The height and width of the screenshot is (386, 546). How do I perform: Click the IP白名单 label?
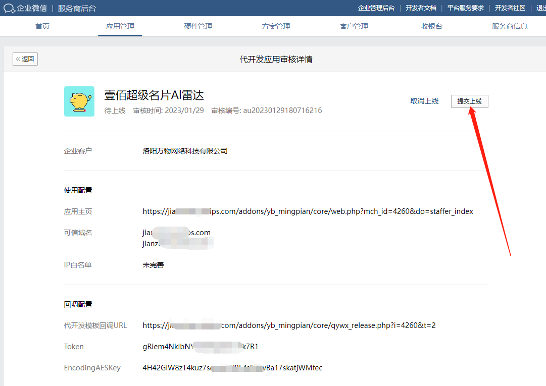tap(78, 265)
